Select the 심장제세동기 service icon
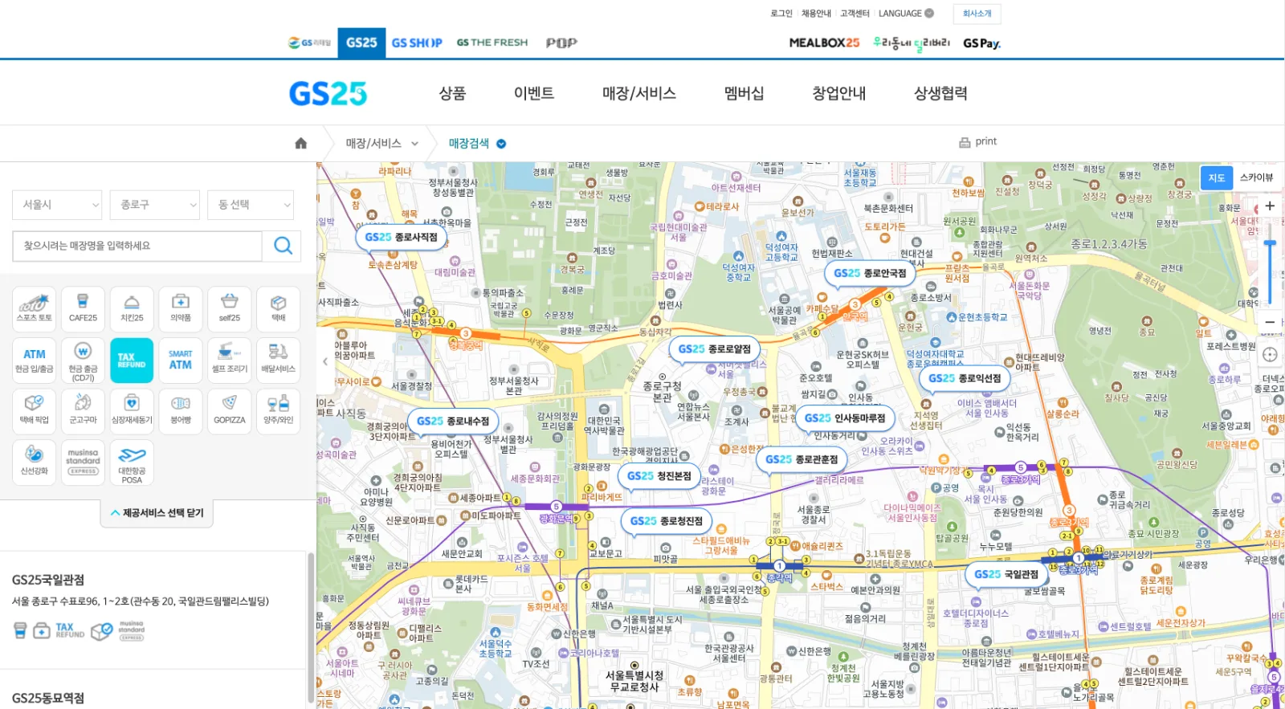1285x709 pixels. pyautogui.click(x=132, y=411)
